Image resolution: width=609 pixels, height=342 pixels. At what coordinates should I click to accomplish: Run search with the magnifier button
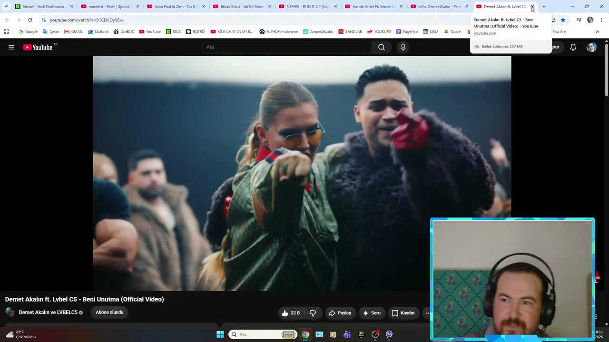[382, 47]
